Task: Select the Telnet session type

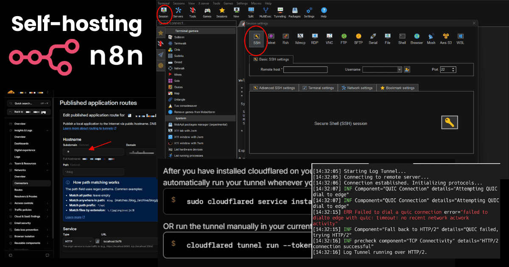Action: (x=271, y=39)
